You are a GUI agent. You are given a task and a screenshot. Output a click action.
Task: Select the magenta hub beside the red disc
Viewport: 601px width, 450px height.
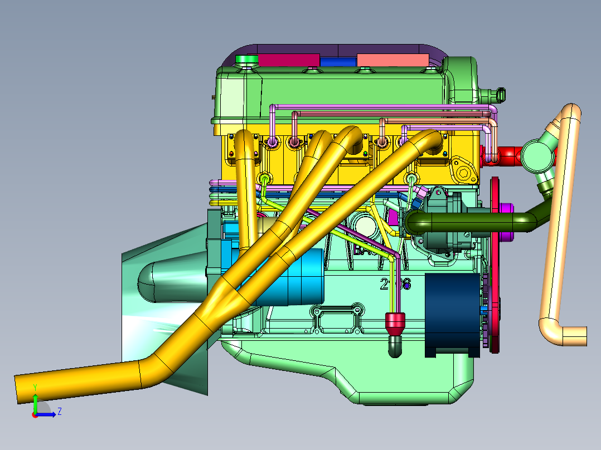click(506, 222)
